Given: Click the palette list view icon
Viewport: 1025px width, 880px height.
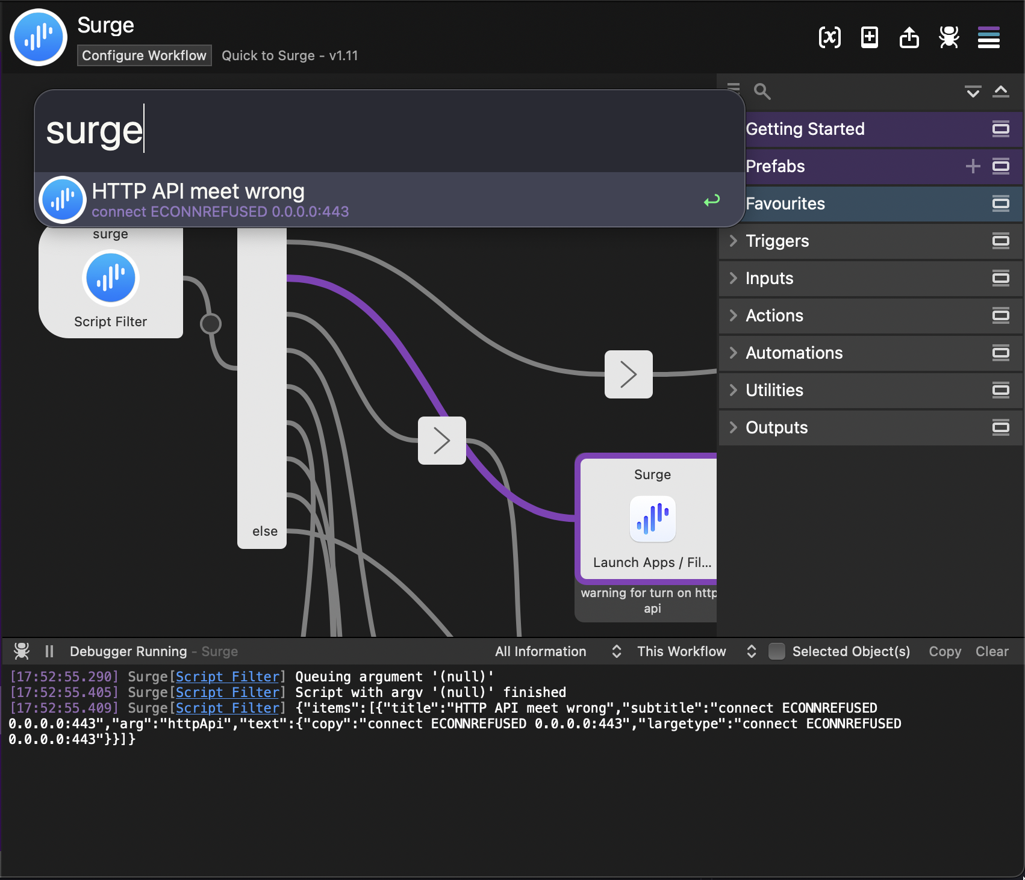Looking at the screenshot, I should [x=733, y=88].
